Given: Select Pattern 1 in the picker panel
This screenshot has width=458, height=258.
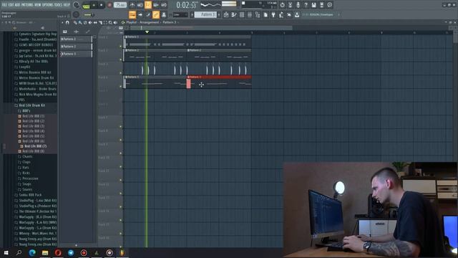Looking at the screenshot, I should click(76, 39).
